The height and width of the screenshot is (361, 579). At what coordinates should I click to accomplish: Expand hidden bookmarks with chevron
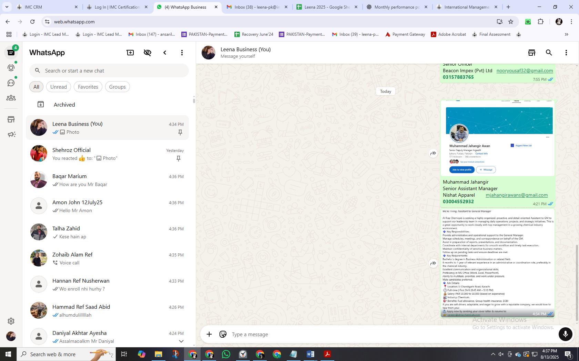(566, 34)
